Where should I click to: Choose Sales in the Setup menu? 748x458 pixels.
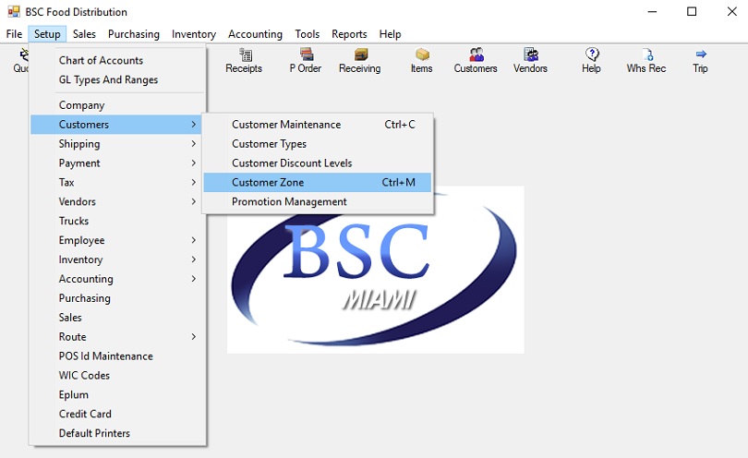[x=118, y=318]
